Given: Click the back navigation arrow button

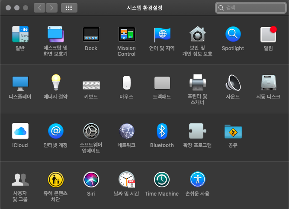Looking at the screenshot, I should [x=39, y=8].
